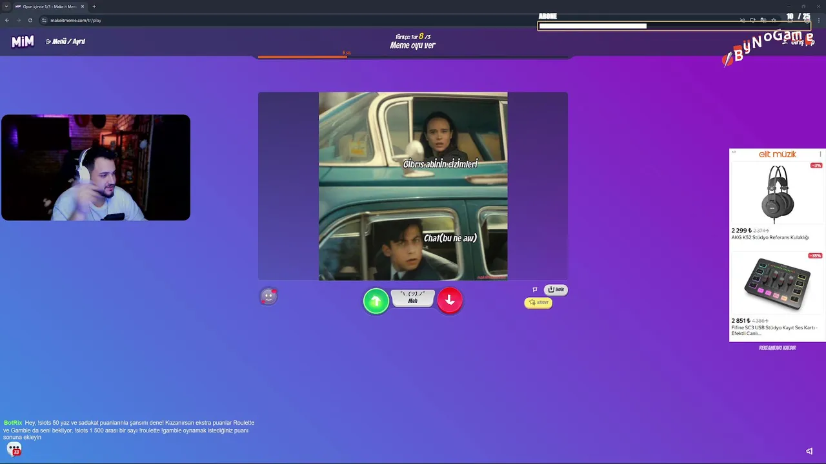Downvote the meme with the red arrow

450,300
